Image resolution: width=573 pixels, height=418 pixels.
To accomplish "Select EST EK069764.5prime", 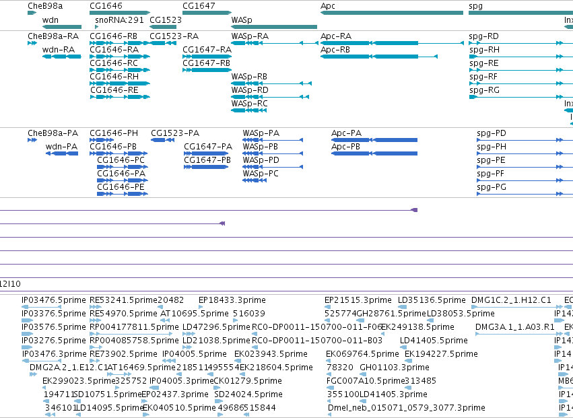I will coord(362,354).
